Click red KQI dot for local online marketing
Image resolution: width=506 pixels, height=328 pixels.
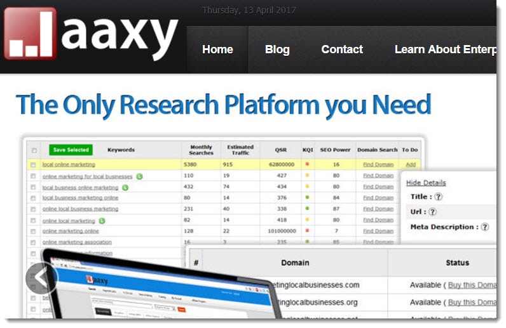click(x=307, y=164)
